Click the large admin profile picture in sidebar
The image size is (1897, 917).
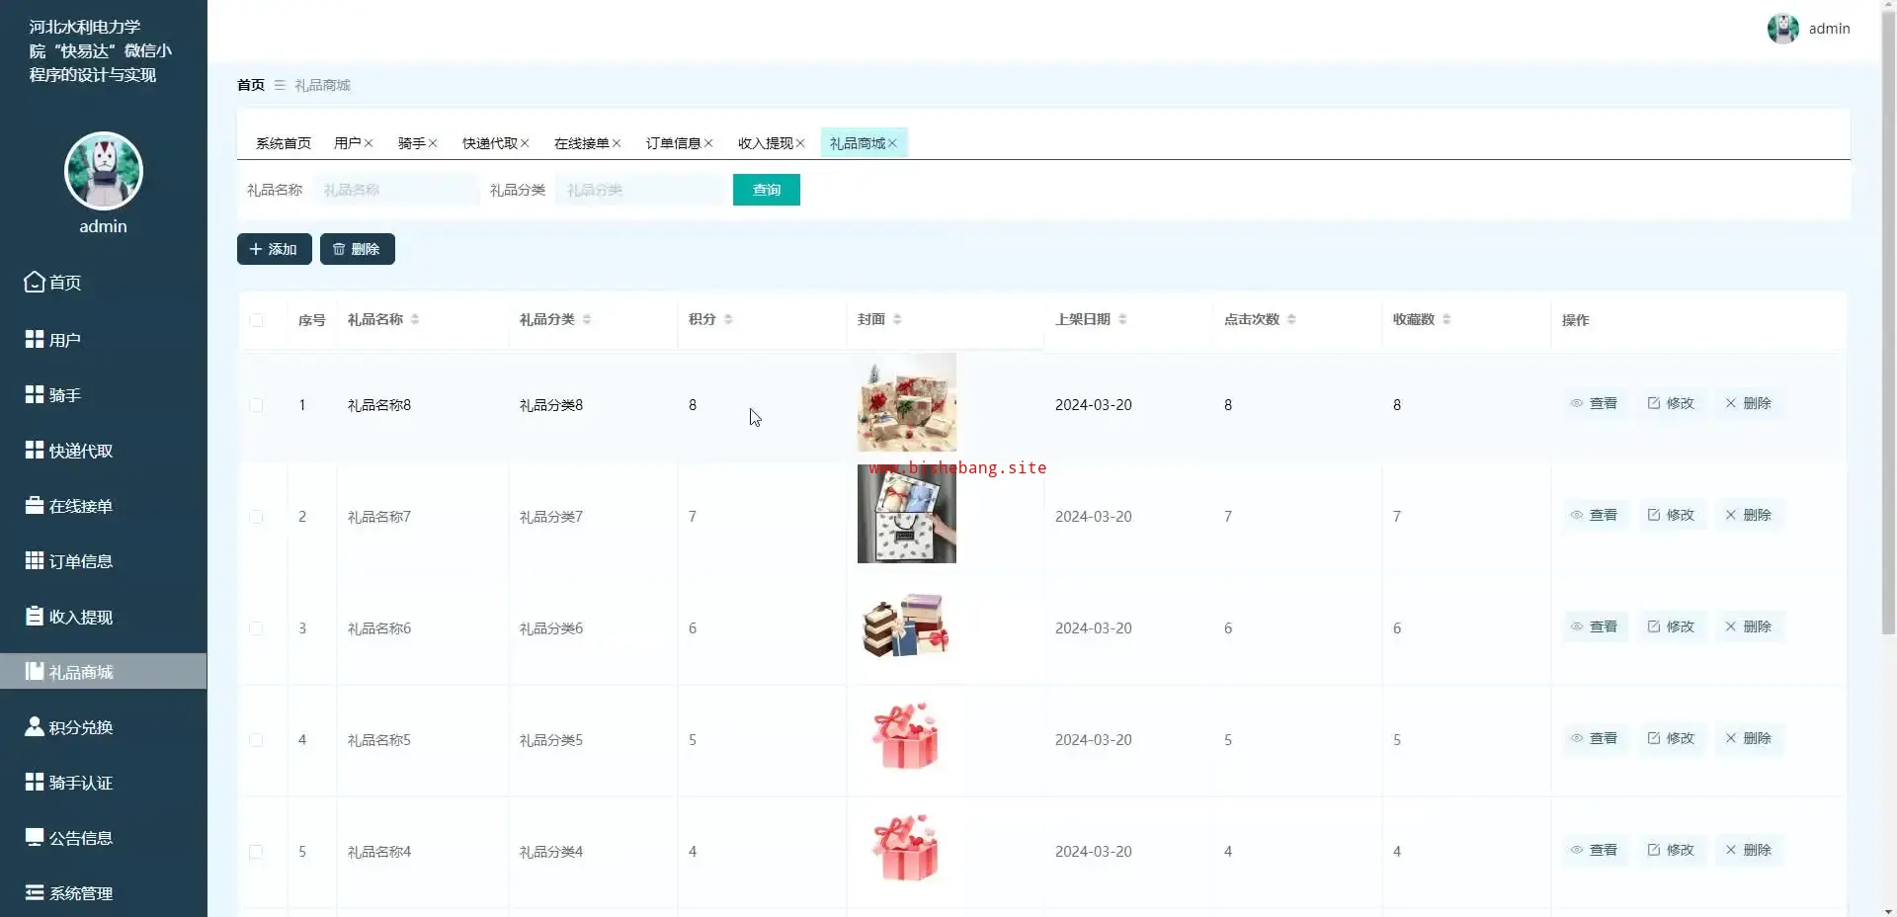[x=104, y=171]
